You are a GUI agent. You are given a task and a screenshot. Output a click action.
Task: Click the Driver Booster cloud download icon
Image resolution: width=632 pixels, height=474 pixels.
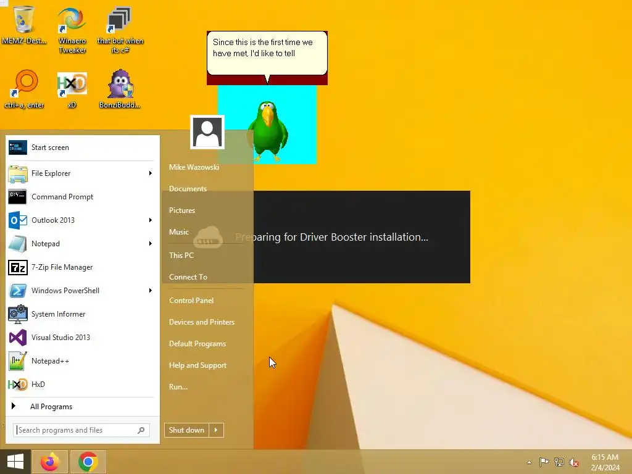coord(208,237)
